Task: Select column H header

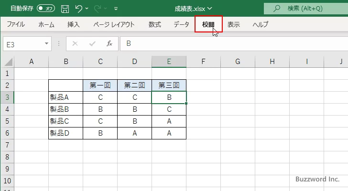Action: pos(272,62)
